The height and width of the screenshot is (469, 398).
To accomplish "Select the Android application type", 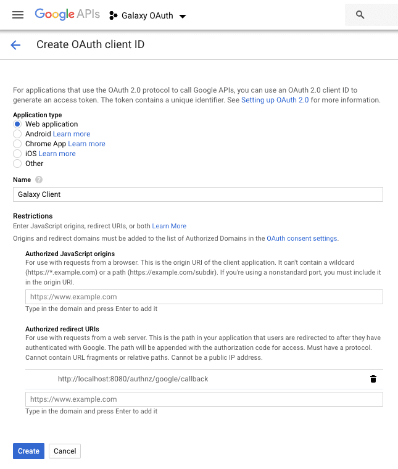I will [x=17, y=134].
